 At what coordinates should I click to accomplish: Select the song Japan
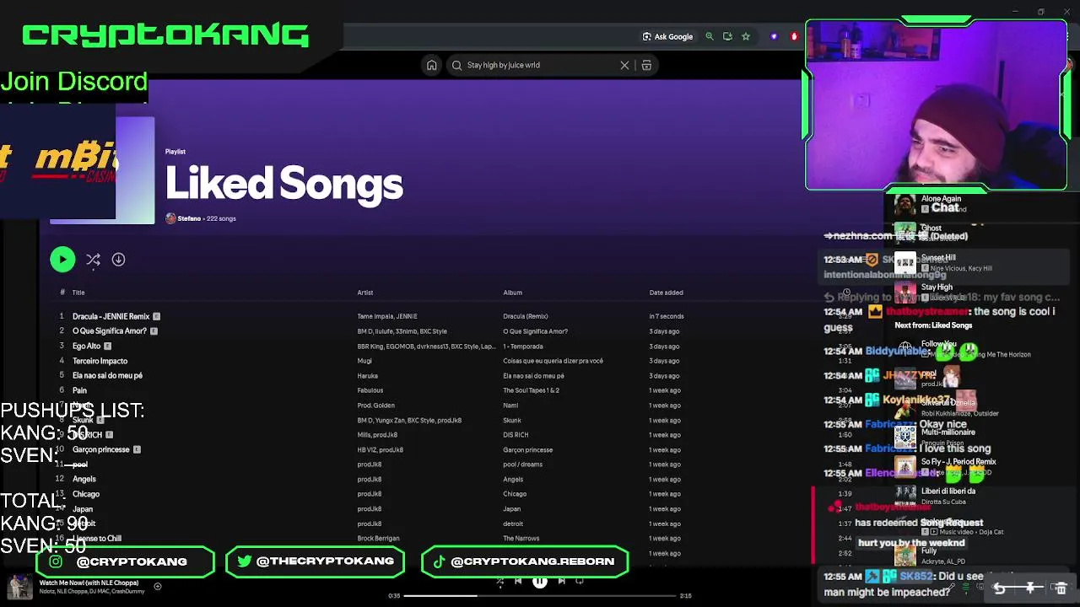tap(83, 509)
